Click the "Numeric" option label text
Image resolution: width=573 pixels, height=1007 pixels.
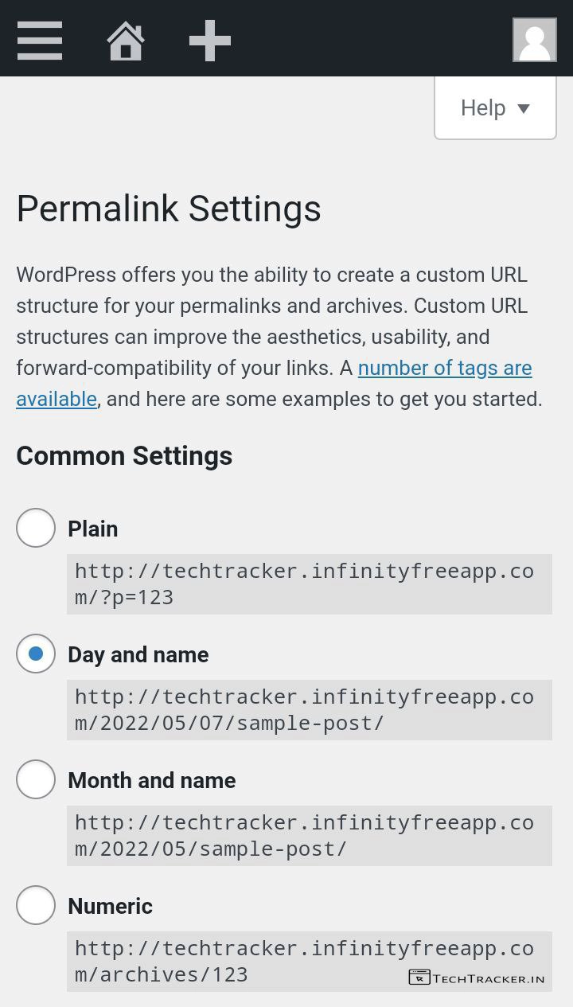(111, 906)
